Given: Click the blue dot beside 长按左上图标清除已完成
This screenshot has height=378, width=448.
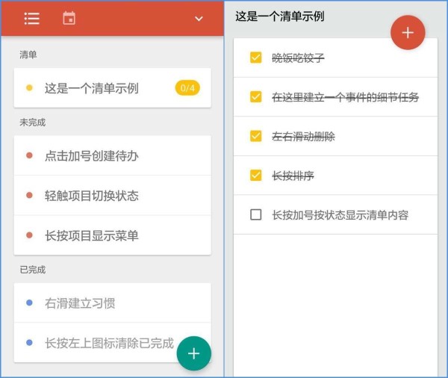Looking at the screenshot, I should click(29, 342).
